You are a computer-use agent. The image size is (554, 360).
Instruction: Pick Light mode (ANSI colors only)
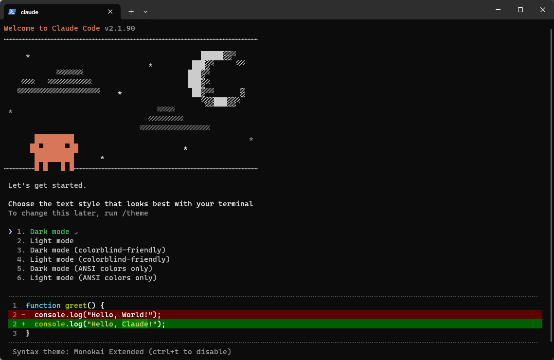point(93,278)
